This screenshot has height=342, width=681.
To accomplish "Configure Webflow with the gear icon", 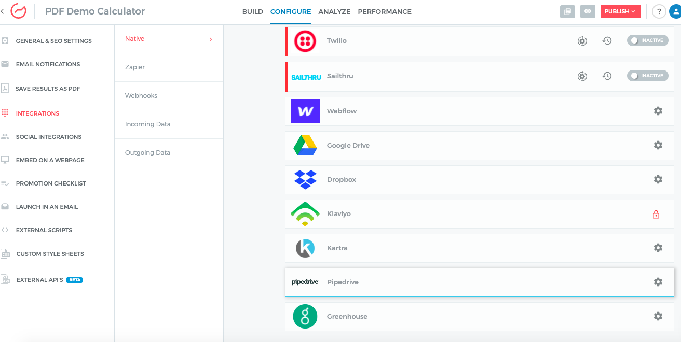I will (x=658, y=111).
